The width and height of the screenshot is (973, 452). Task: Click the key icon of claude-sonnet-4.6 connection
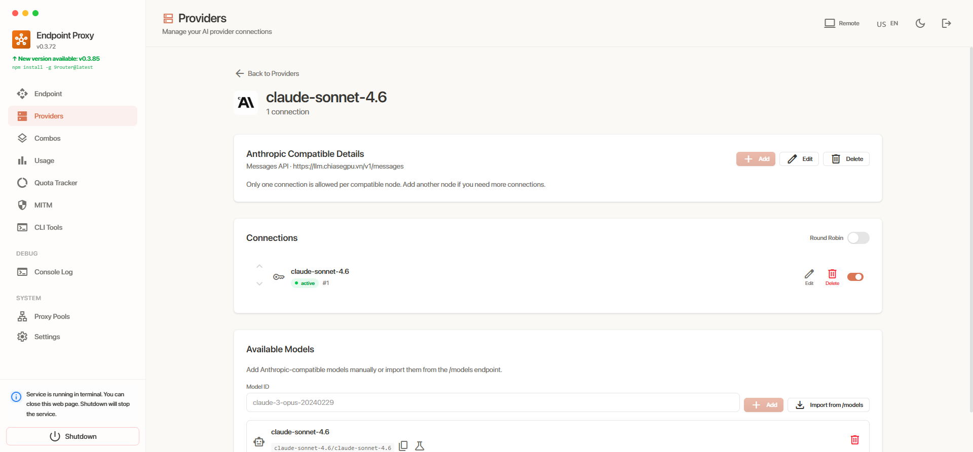click(279, 277)
